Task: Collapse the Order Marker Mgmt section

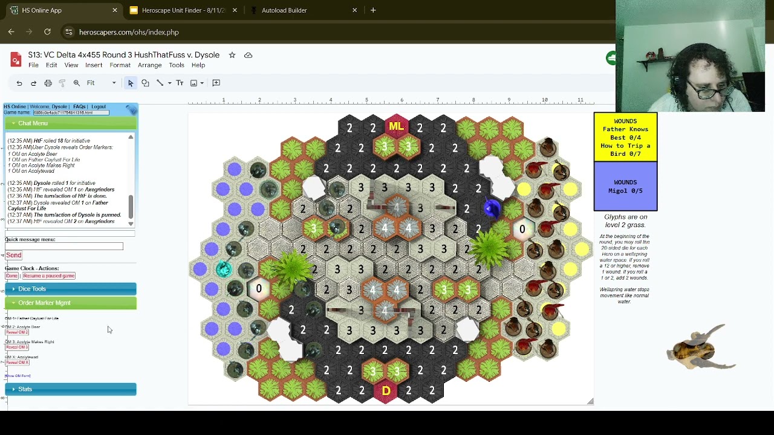Action: coord(71,303)
